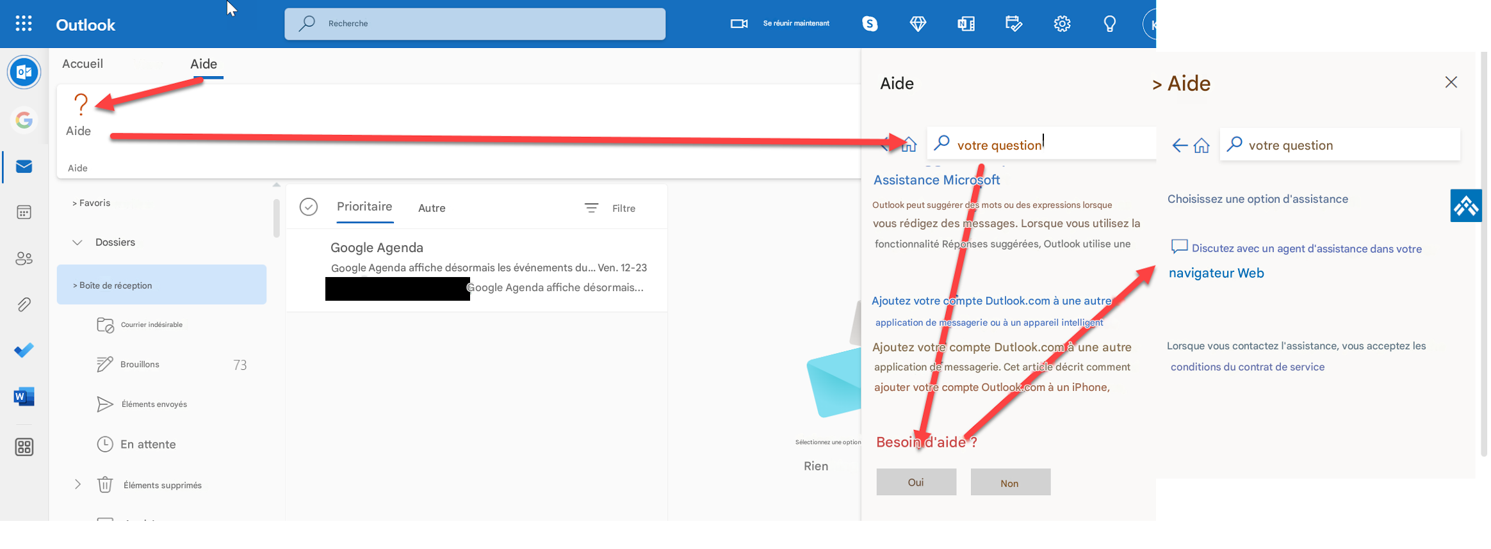This screenshot has height=549, width=1491.
Task: Open the Éléments envoyés folder
Action: tap(154, 404)
